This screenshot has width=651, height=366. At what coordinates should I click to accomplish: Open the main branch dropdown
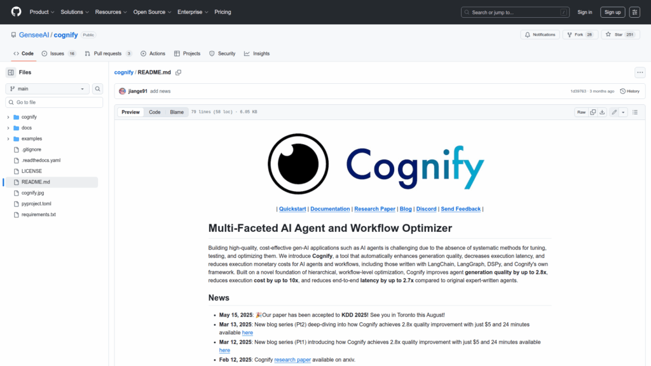coord(48,89)
